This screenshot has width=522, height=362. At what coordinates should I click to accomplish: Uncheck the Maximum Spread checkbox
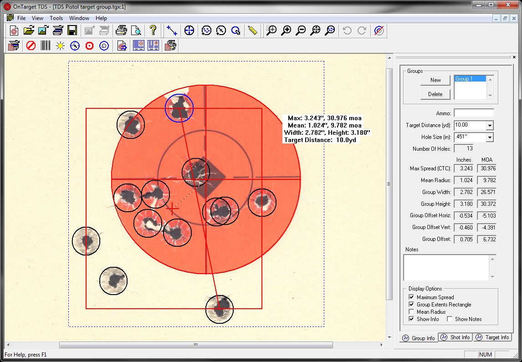[x=411, y=297]
